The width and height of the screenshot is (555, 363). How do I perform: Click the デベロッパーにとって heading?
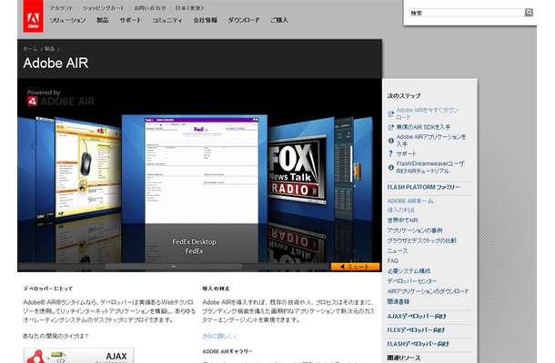click(x=48, y=289)
